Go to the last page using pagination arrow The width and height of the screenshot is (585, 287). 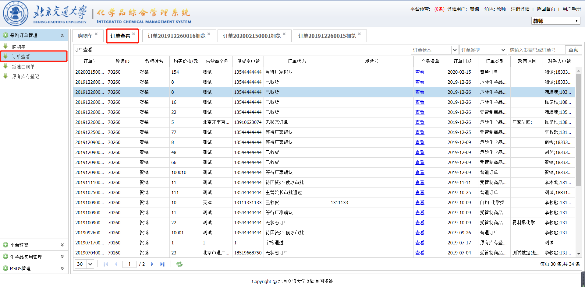tap(162, 264)
